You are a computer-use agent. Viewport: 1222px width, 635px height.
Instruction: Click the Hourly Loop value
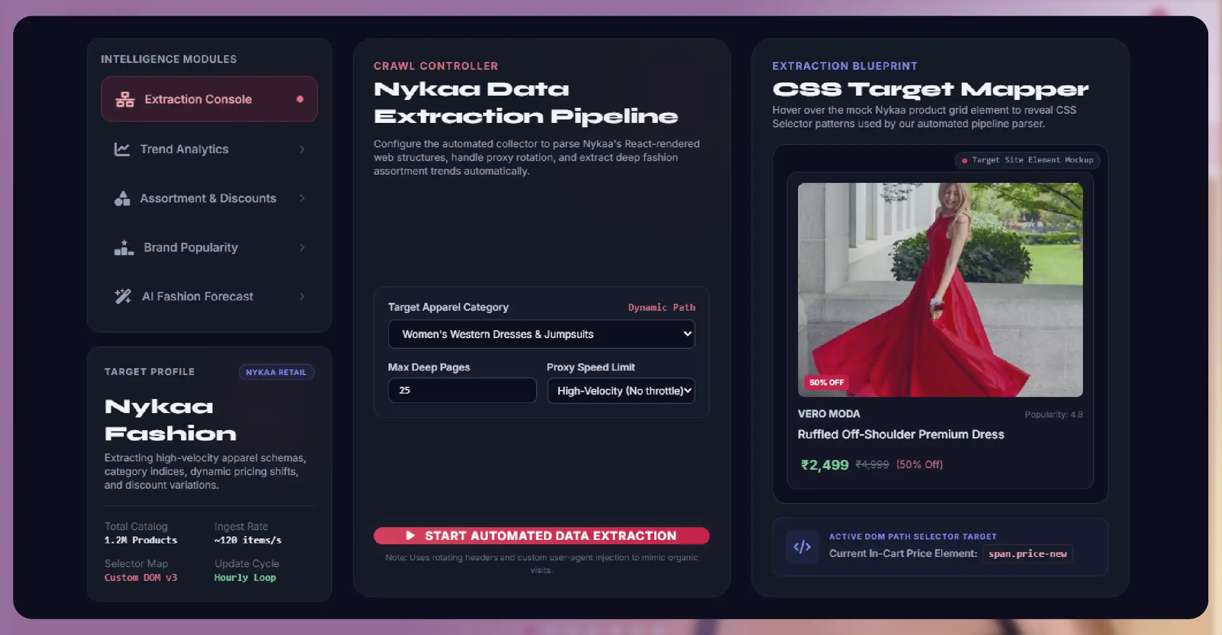tap(245, 578)
